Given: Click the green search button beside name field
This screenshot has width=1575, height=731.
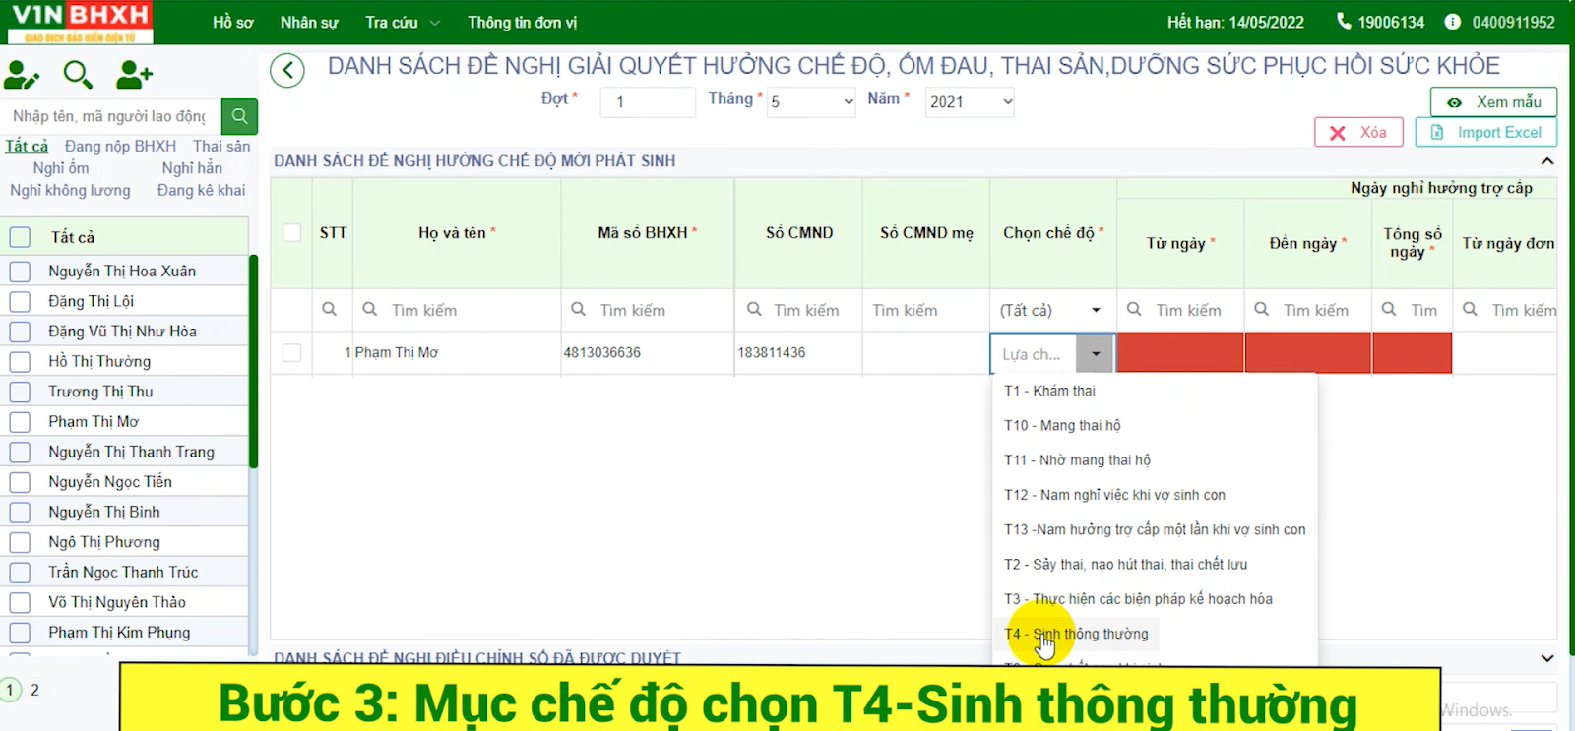Looking at the screenshot, I should point(239,116).
